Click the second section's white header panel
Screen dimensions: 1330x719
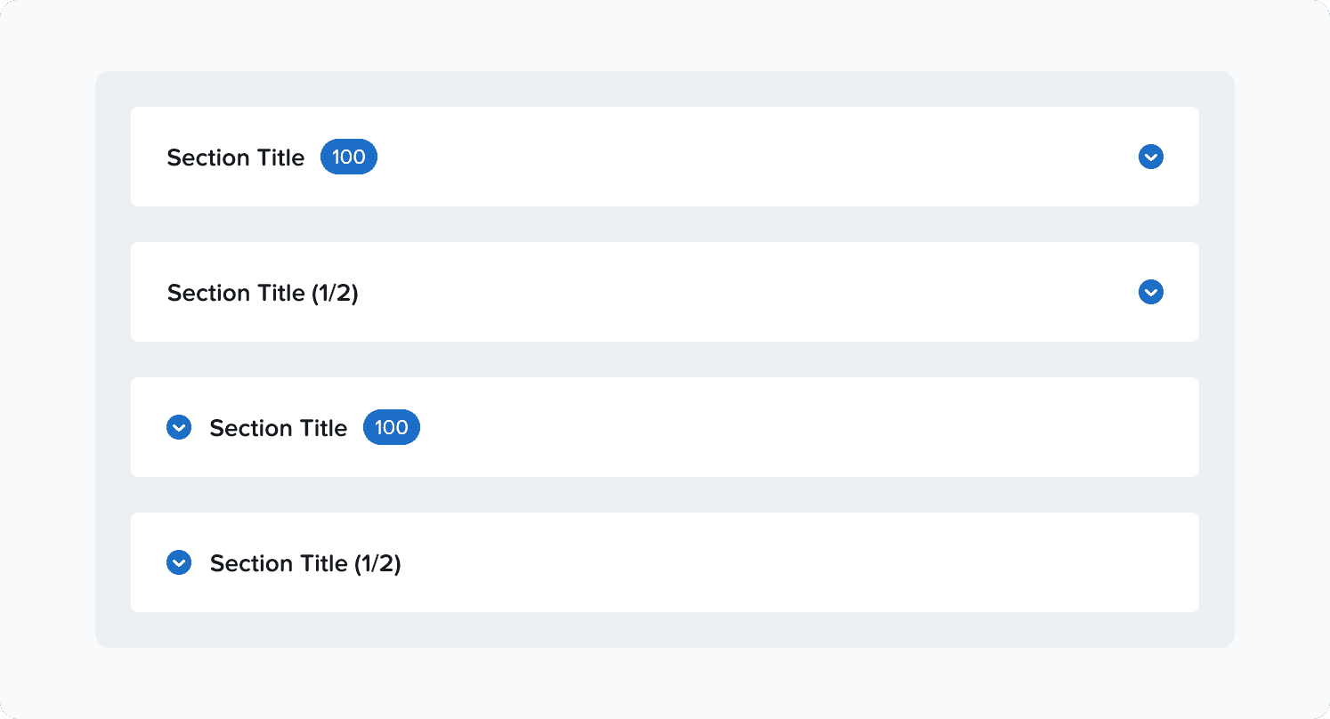tap(664, 292)
